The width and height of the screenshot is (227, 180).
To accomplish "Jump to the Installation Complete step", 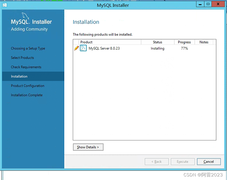I will pyautogui.click(x=27, y=95).
